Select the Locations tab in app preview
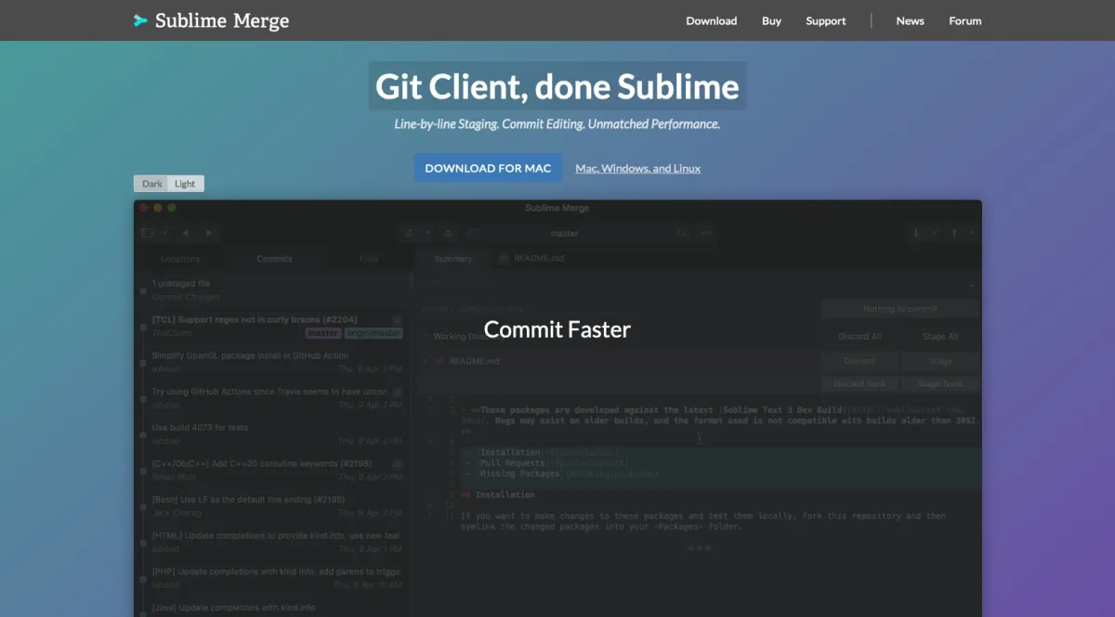The image size is (1115, 617). coord(180,259)
